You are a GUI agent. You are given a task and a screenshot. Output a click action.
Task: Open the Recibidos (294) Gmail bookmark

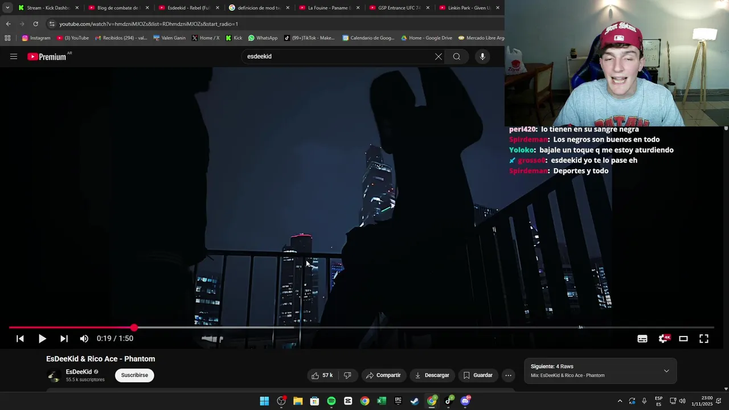[x=121, y=38]
